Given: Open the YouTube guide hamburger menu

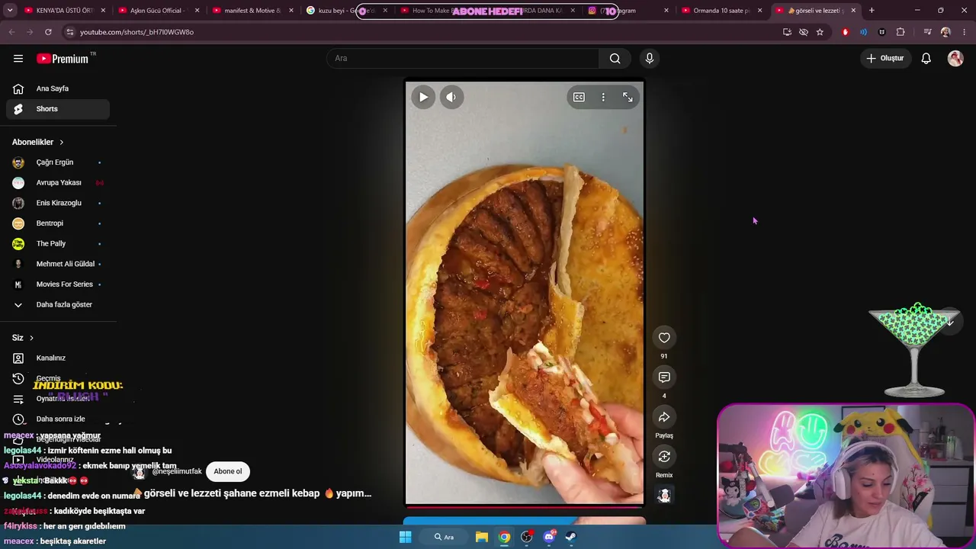Looking at the screenshot, I should [18, 58].
